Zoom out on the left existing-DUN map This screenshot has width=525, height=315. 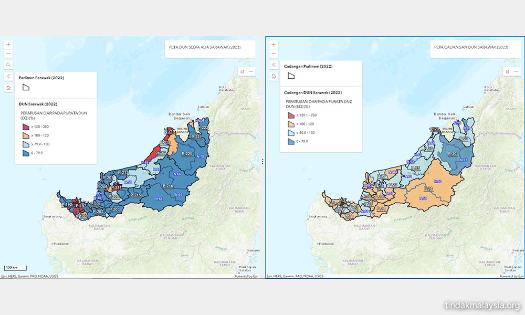pyautogui.click(x=8, y=54)
